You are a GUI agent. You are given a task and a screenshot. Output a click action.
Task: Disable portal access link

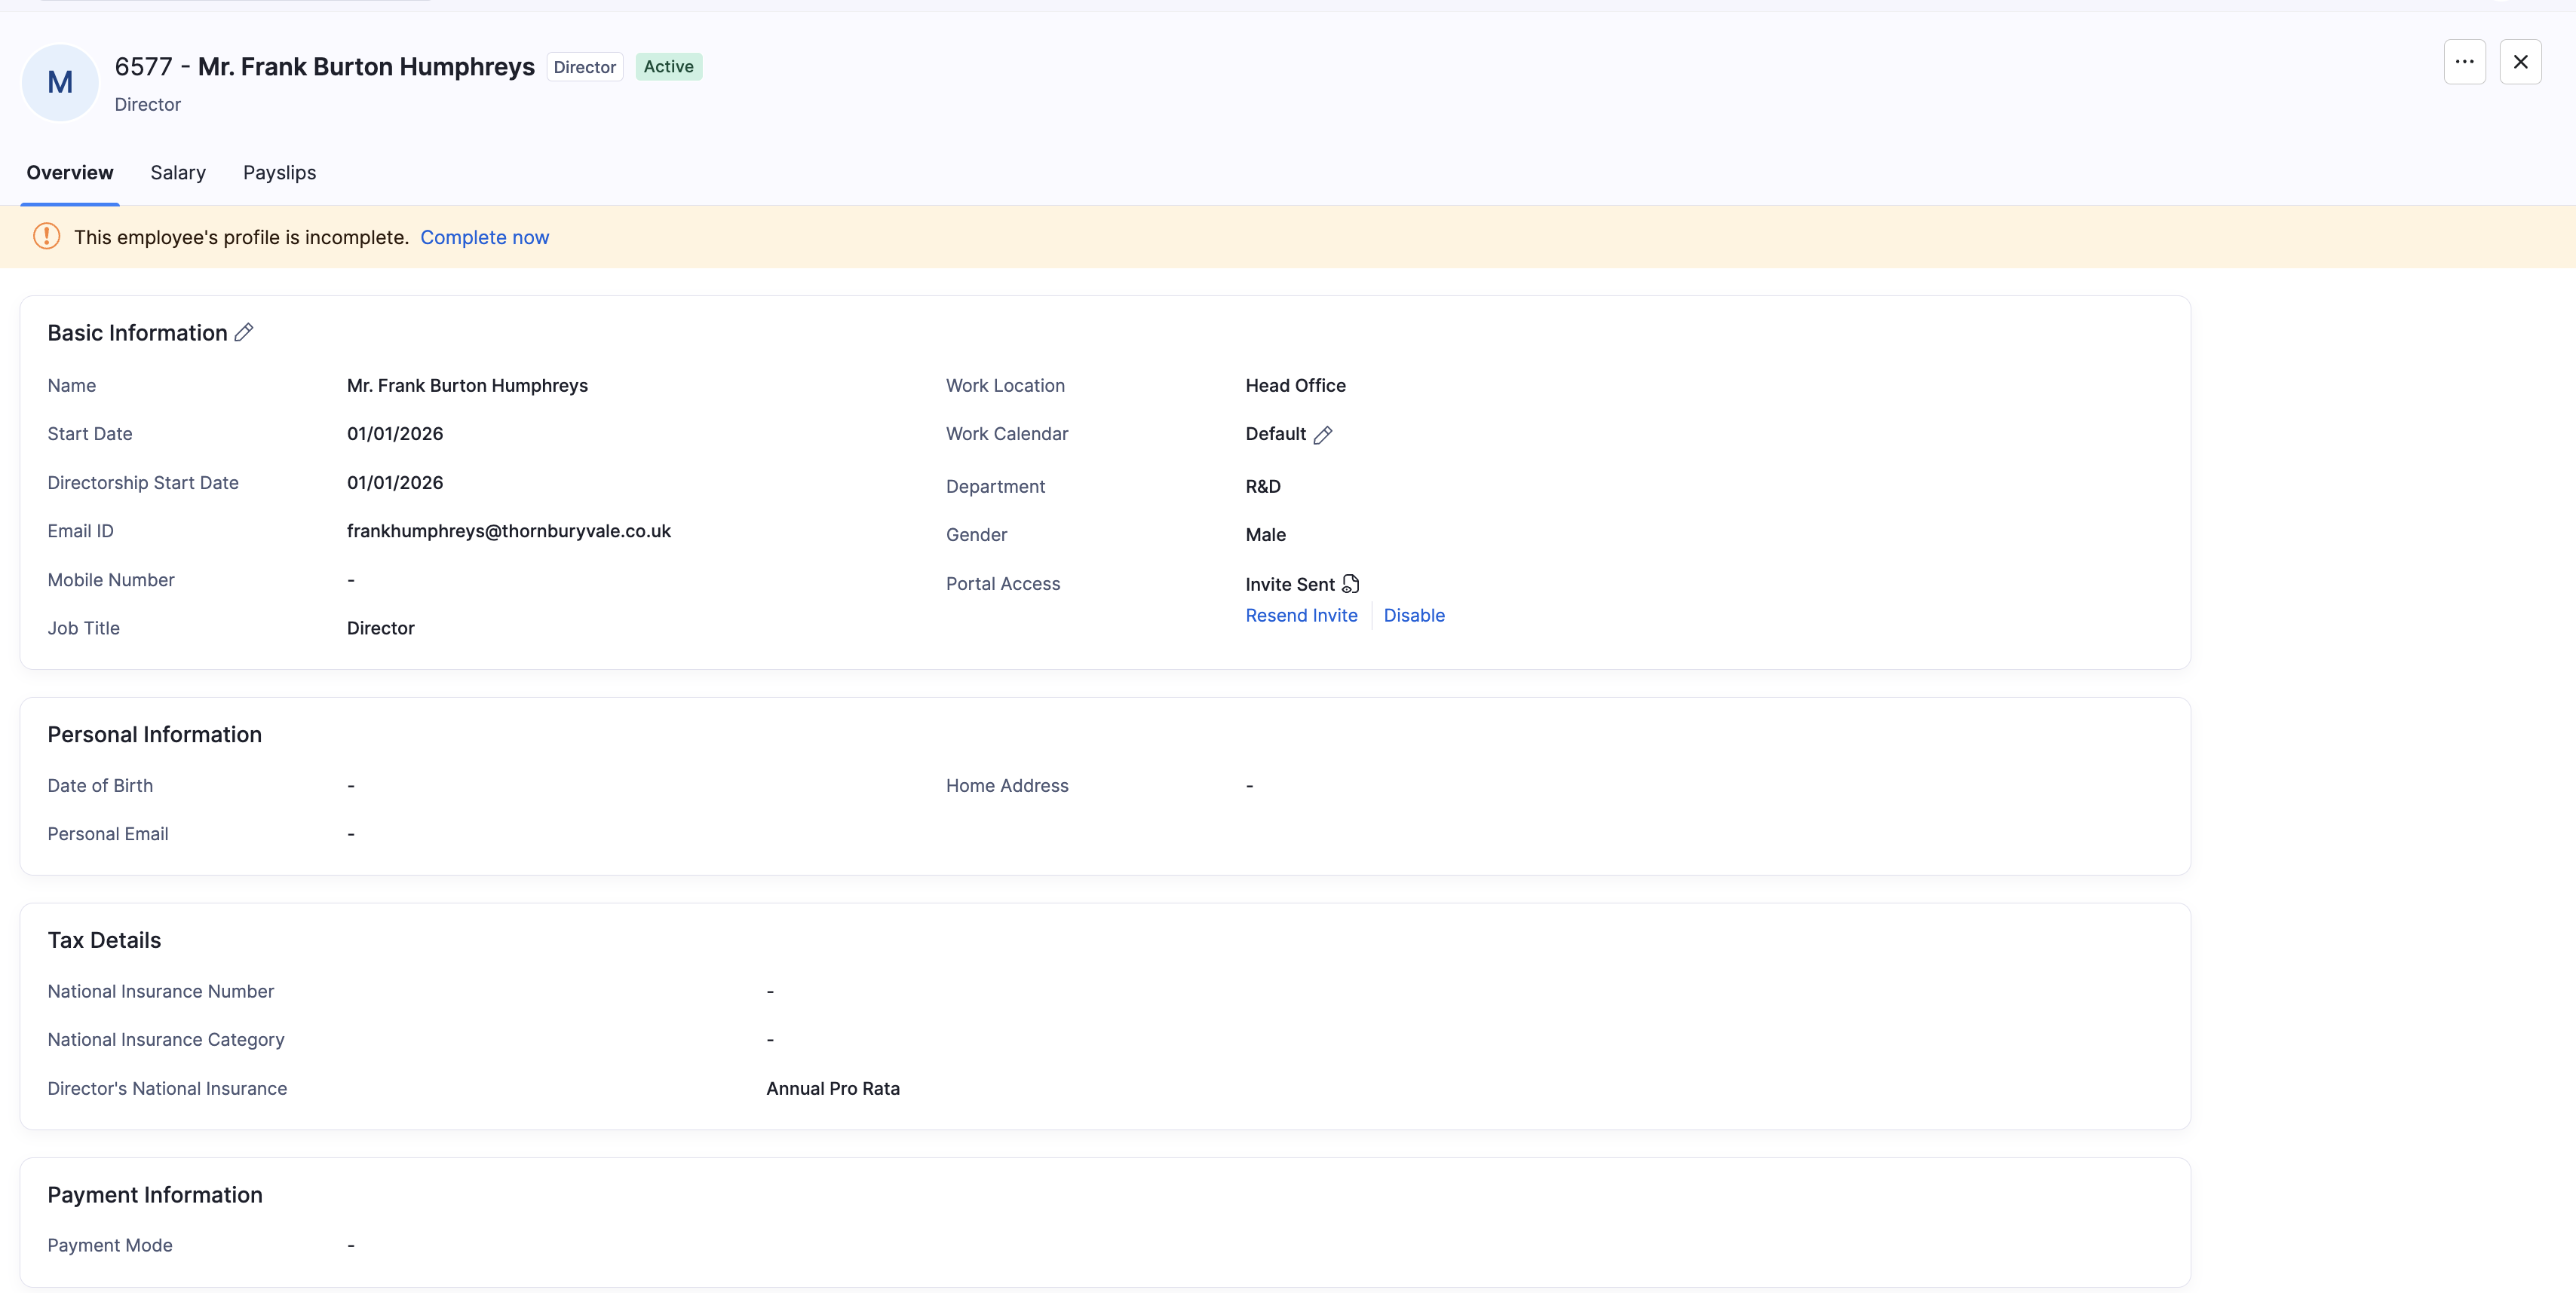[x=1414, y=616]
